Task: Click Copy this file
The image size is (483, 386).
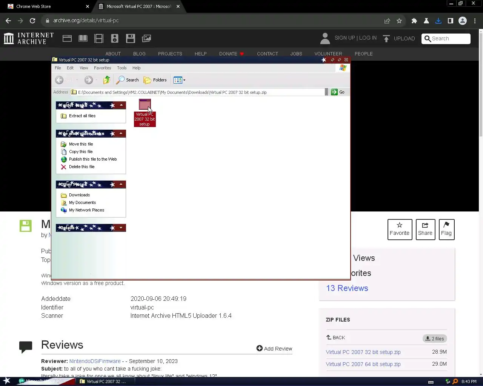Action: (x=81, y=152)
